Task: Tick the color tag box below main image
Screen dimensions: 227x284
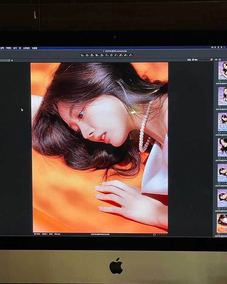Action: [x=154, y=234]
